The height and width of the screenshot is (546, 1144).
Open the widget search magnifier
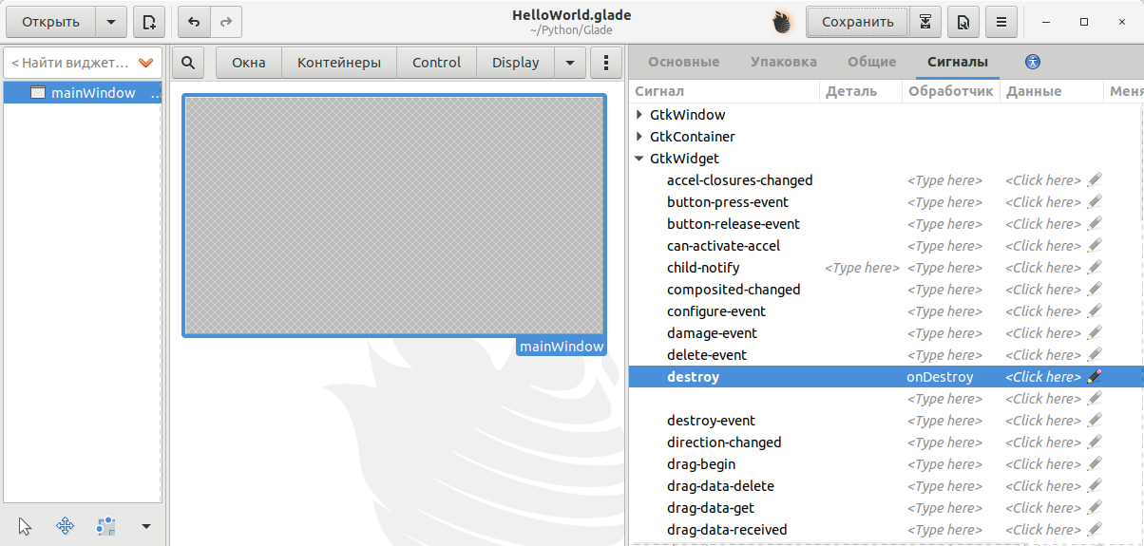[x=188, y=63]
